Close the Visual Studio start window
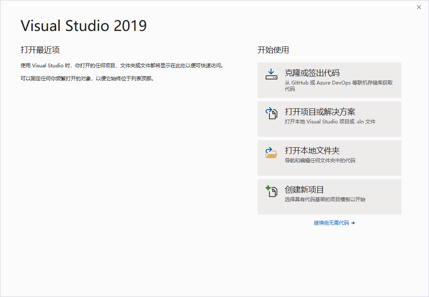Viewport: 429px width, 297px height. pos(419,7)
